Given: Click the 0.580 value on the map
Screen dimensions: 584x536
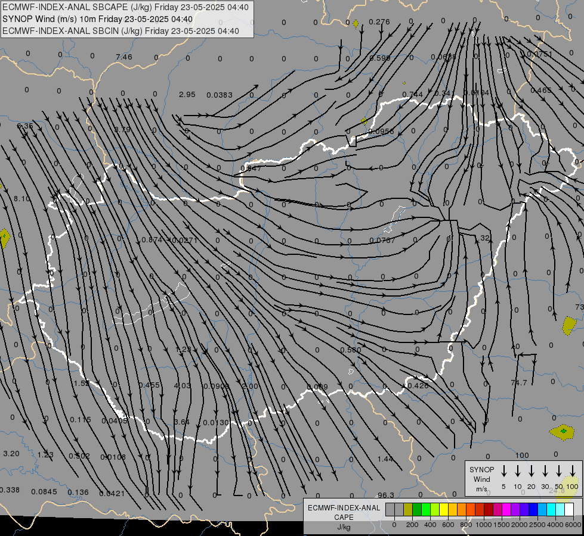Looking at the screenshot, I should click(351, 350).
